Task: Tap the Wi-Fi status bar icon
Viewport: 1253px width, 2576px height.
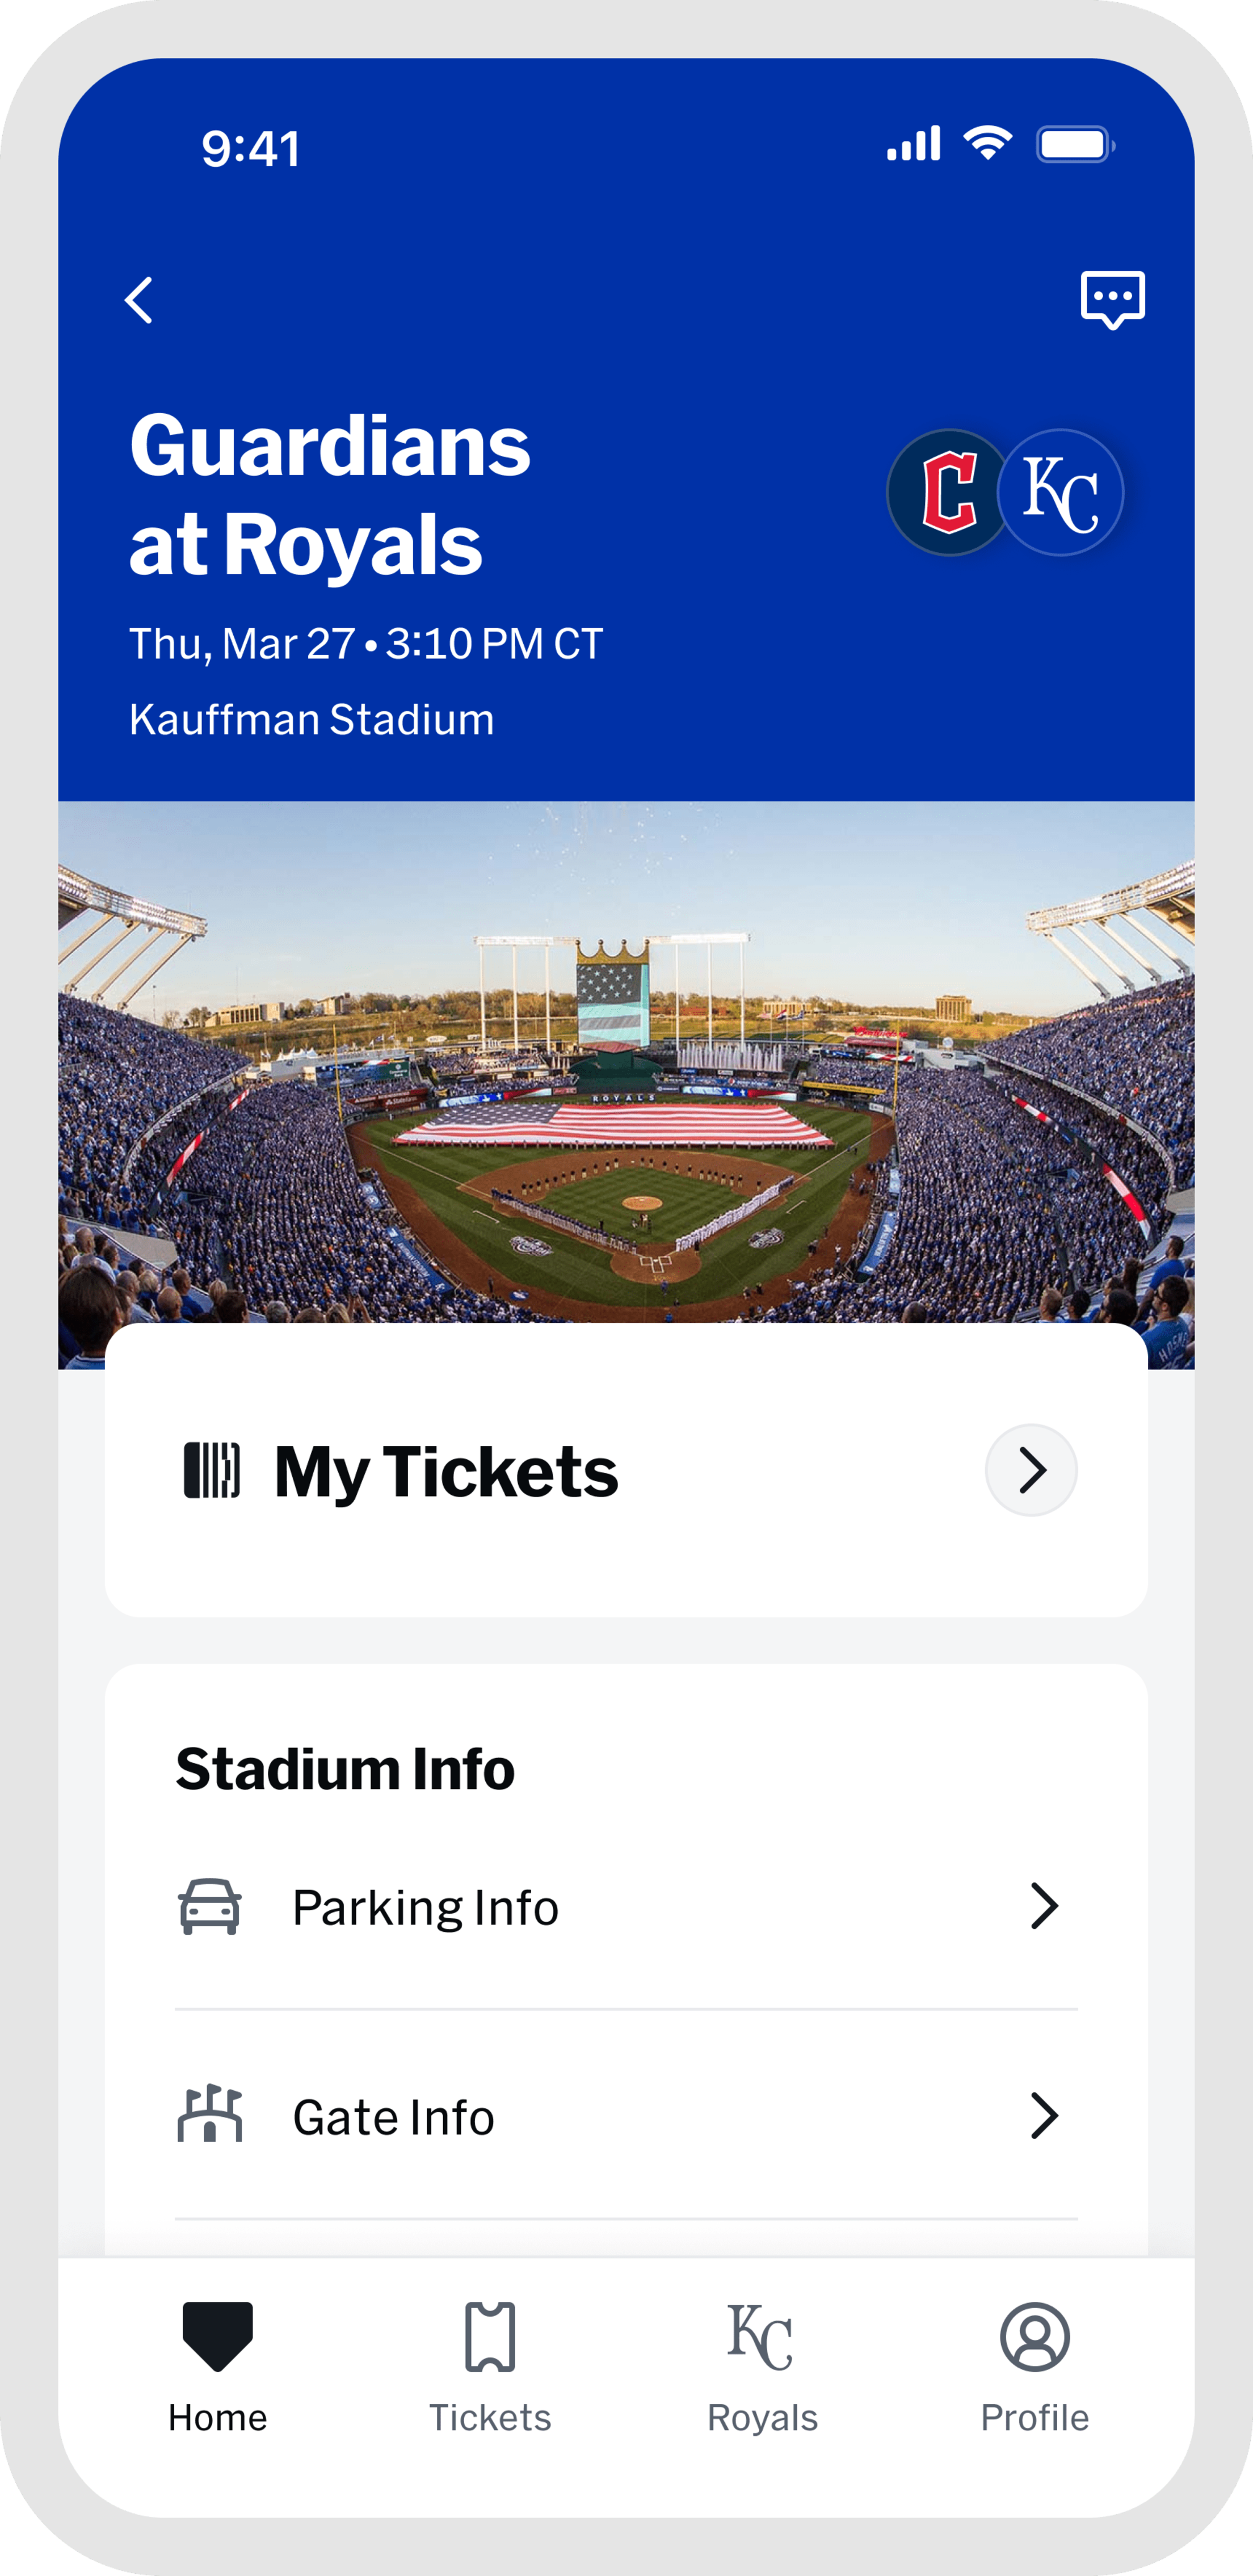Action: (x=988, y=144)
